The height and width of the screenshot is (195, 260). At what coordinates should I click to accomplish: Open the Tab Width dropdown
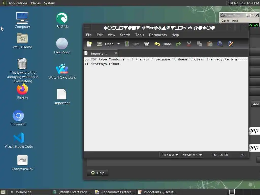191,155
